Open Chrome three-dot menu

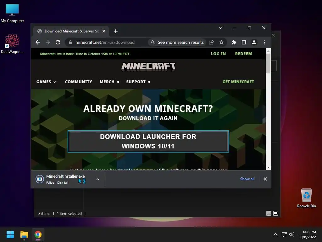(264, 43)
